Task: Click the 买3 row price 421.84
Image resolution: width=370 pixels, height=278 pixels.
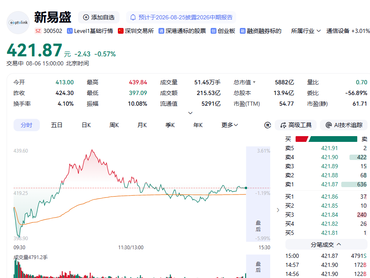Action: (329, 215)
